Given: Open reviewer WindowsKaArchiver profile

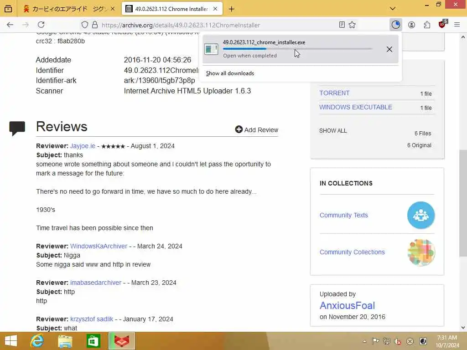Looking at the screenshot, I should [x=99, y=246].
